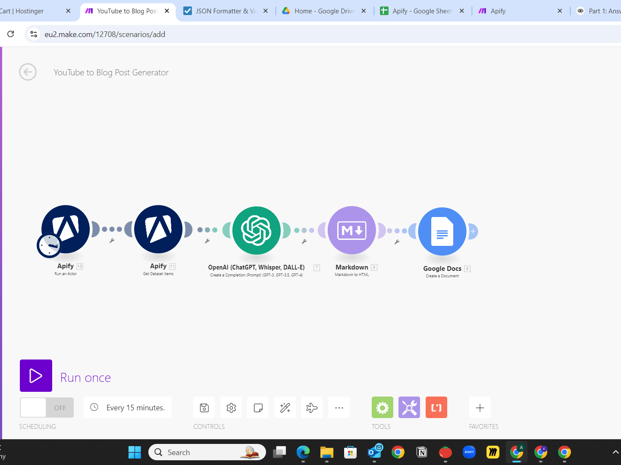Click the Auto-align magic wand icon
Viewport: 621px width, 465px height.
(285, 407)
